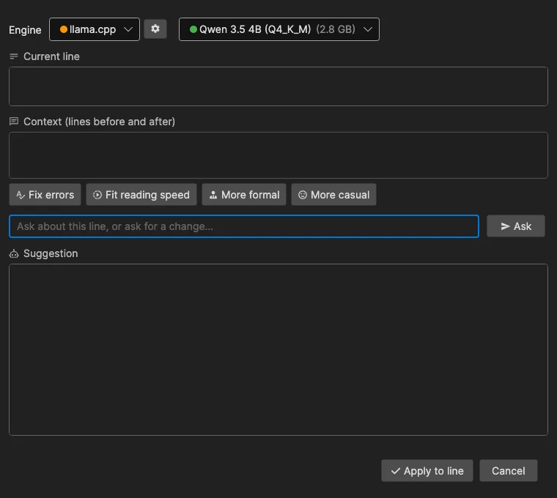
Task: Click the More casual button
Action: (x=333, y=195)
